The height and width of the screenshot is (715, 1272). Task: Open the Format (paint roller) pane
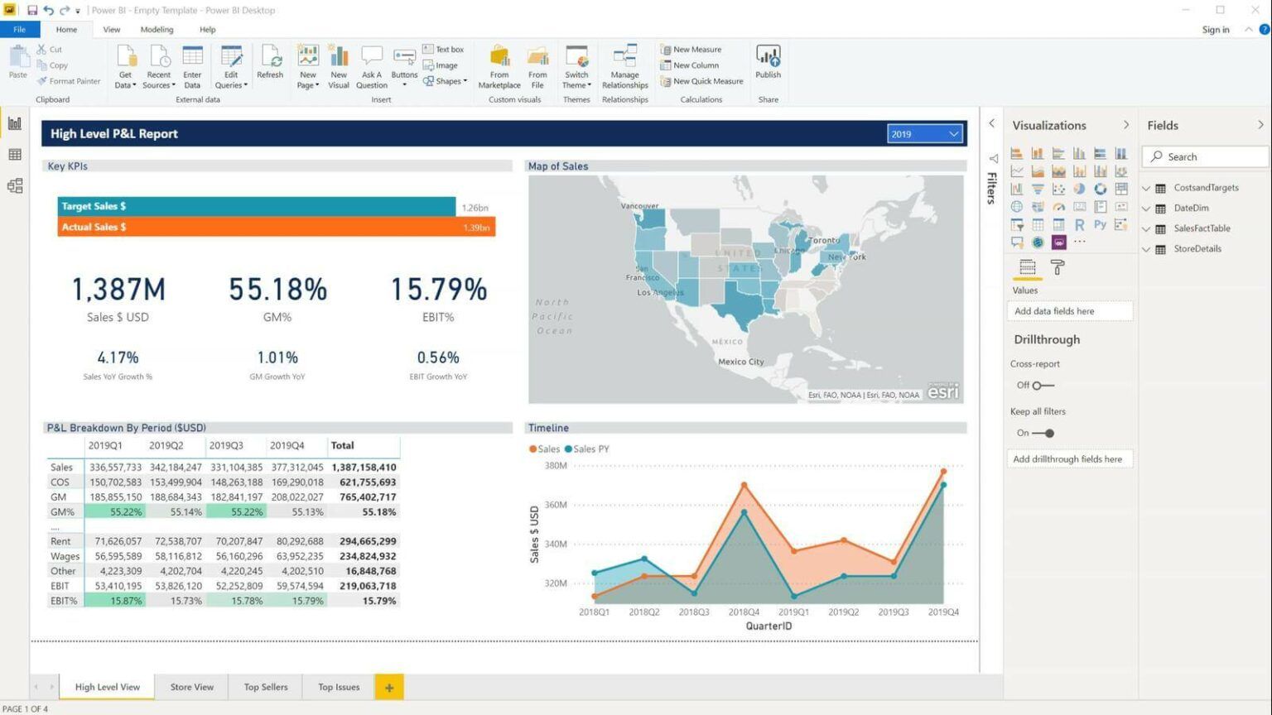point(1058,267)
